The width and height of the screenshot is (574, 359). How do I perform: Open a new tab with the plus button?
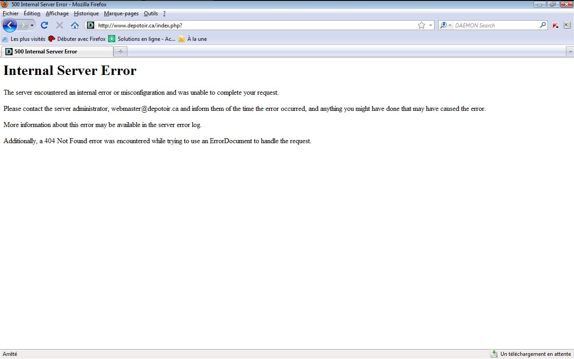pyautogui.click(x=120, y=52)
